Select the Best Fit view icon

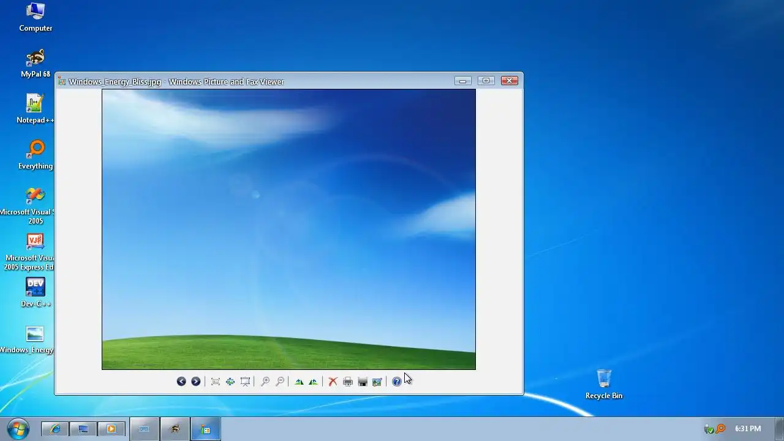tap(216, 382)
